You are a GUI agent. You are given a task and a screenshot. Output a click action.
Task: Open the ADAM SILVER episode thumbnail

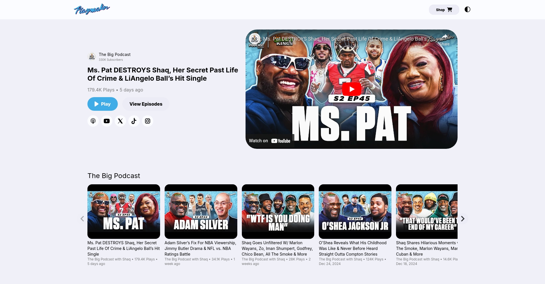[x=201, y=212]
